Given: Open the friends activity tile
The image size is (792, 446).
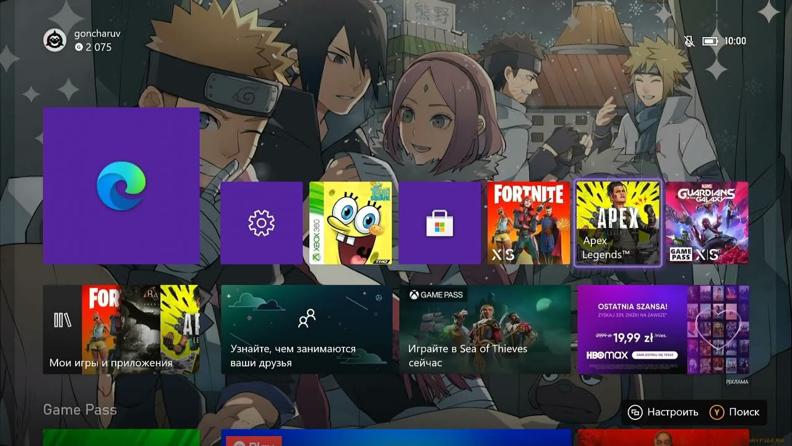Looking at the screenshot, I should [306, 330].
